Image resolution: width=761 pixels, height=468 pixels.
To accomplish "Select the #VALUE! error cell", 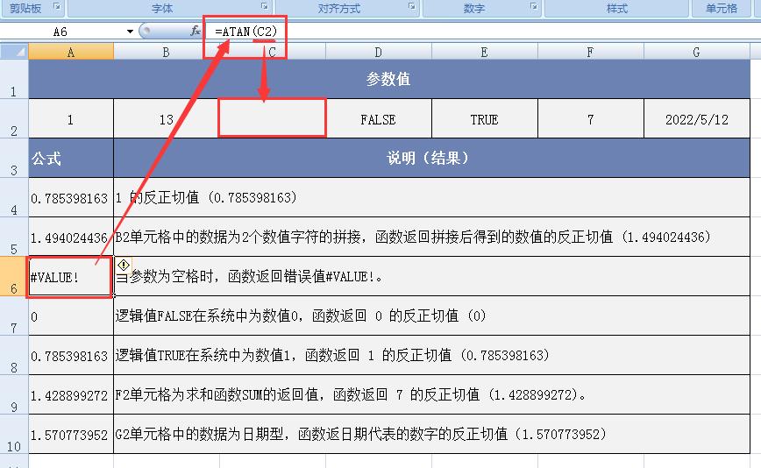I will point(71,276).
